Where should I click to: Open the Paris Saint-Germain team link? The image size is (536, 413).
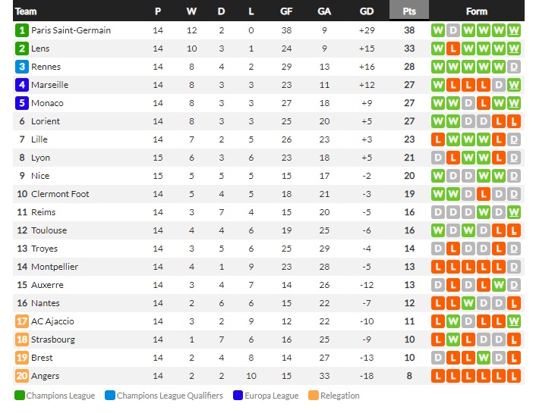71,30
